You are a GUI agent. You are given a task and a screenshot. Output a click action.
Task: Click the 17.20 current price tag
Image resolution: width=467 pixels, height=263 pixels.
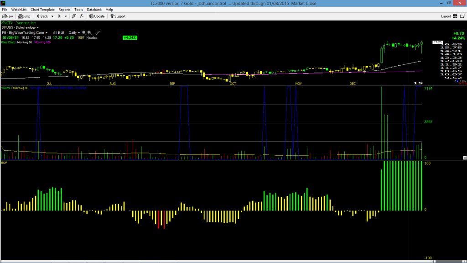coord(437,42)
